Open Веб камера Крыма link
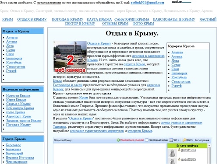 (20, 108)
